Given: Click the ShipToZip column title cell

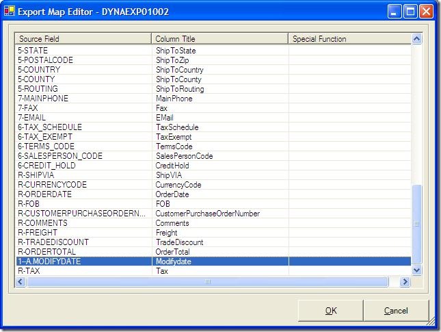Looking at the screenshot, I should click(x=220, y=60).
